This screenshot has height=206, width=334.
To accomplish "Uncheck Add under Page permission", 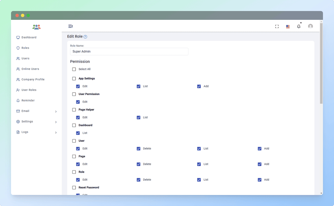I will [x=259, y=164].
